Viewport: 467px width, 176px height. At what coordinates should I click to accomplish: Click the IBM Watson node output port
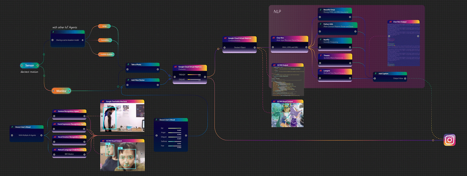click(x=84, y=155)
